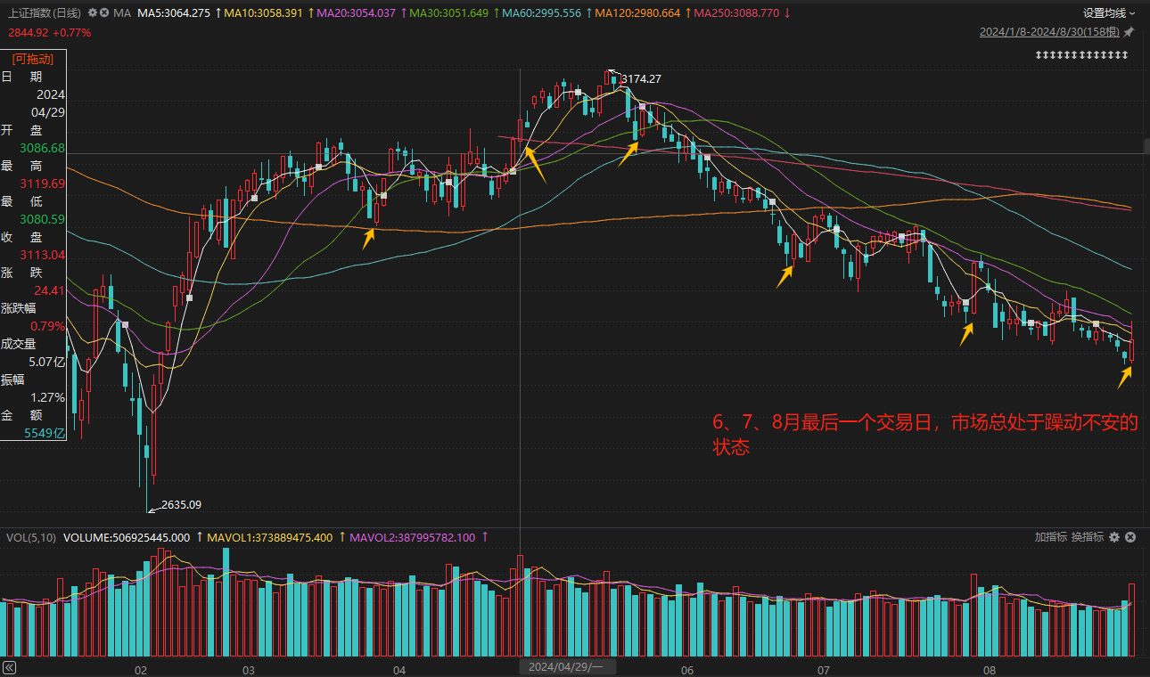Click the 可拖动 draggable info panel header
The width and height of the screenshot is (1150, 677).
click(x=33, y=59)
